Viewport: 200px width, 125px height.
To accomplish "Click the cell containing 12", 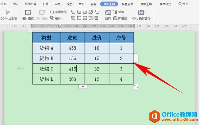I will tap(97, 79).
